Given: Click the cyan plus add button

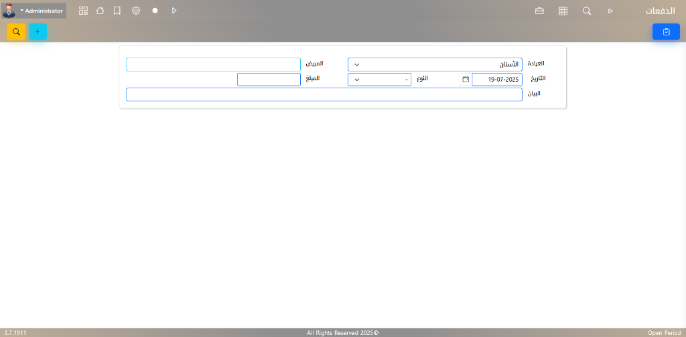Looking at the screenshot, I should click(x=38, y=31).
